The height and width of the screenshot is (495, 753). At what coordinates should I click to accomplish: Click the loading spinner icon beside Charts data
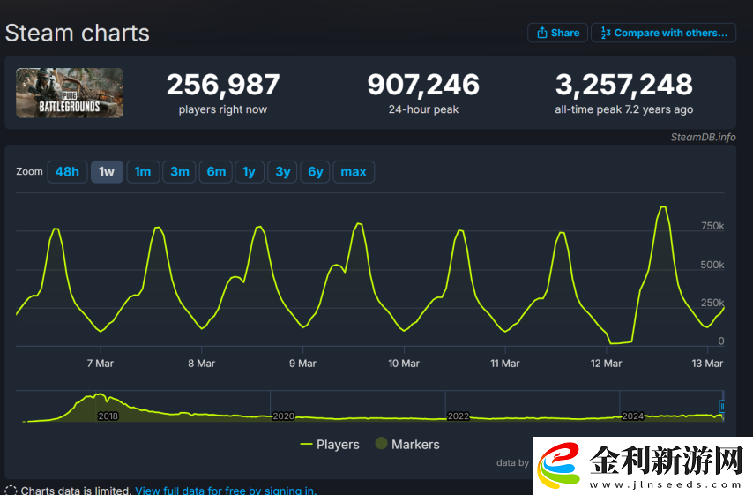[x=10, y=491]
